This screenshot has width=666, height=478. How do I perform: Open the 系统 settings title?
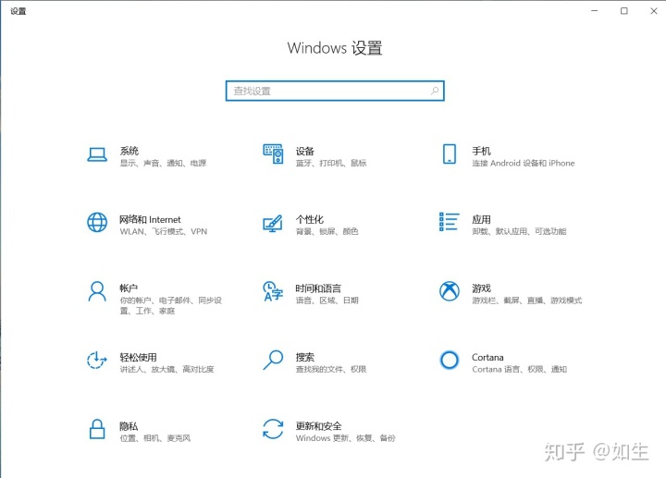129,151
